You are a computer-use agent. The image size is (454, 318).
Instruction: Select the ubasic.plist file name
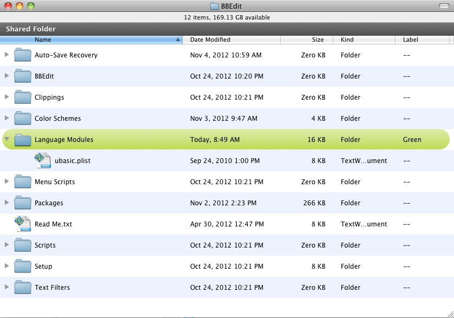(73, 161)
